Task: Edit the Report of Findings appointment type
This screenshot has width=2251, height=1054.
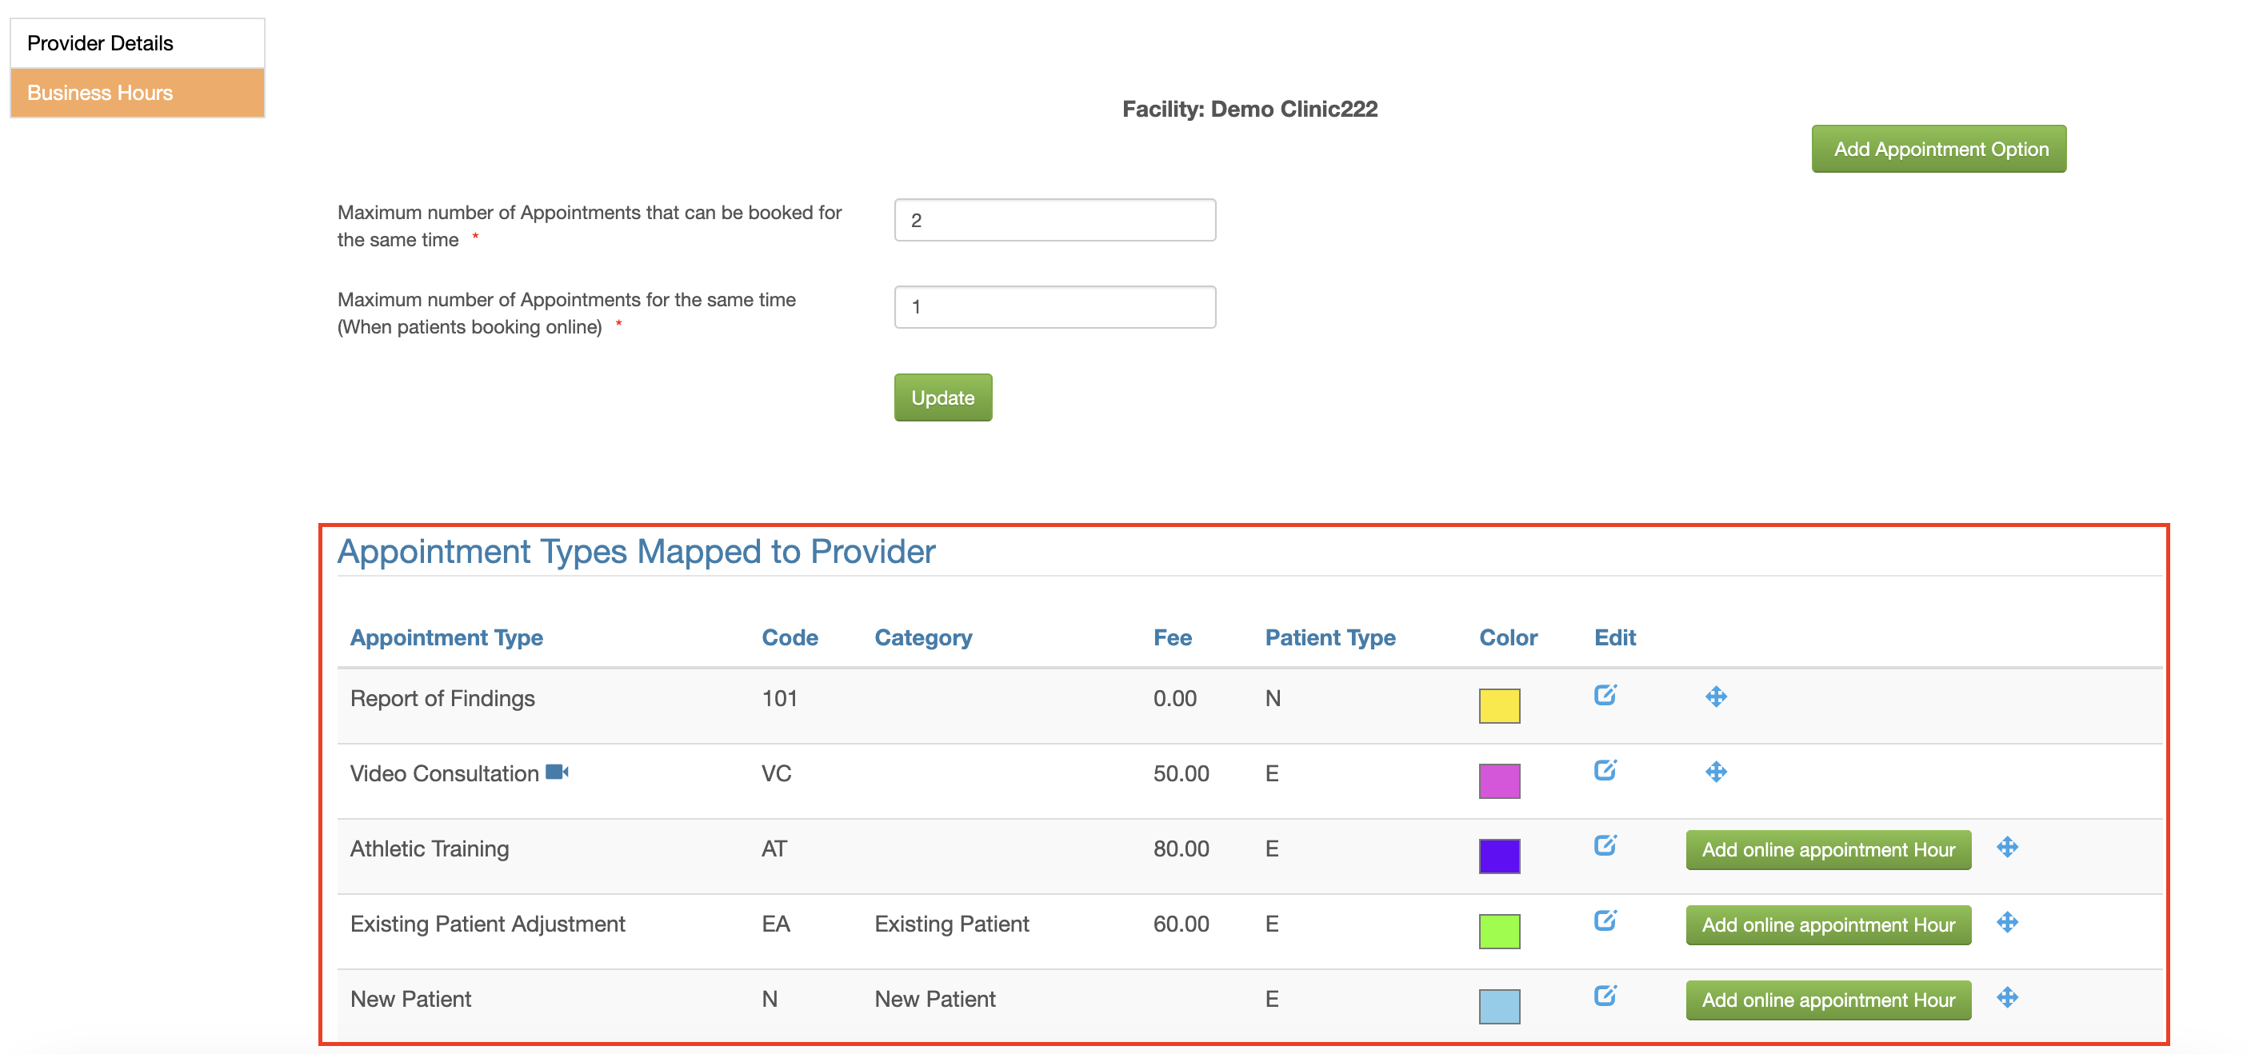Action: (1605, 695)
